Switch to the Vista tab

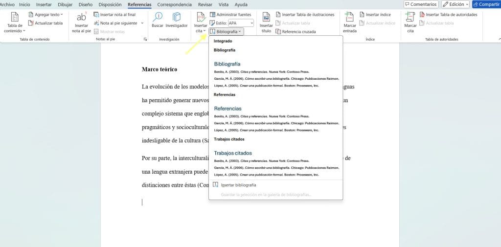tap(223, 4)
